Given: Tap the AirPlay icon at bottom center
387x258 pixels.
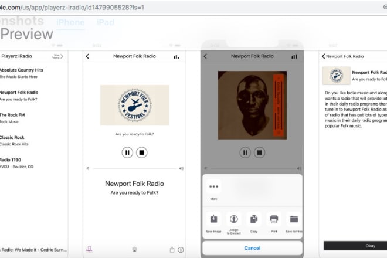Looking at the screenshot, I should pos(134,249).
